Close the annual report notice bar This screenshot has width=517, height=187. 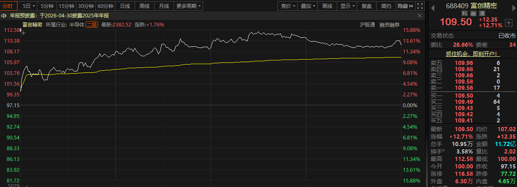click(x=421, y=15)
